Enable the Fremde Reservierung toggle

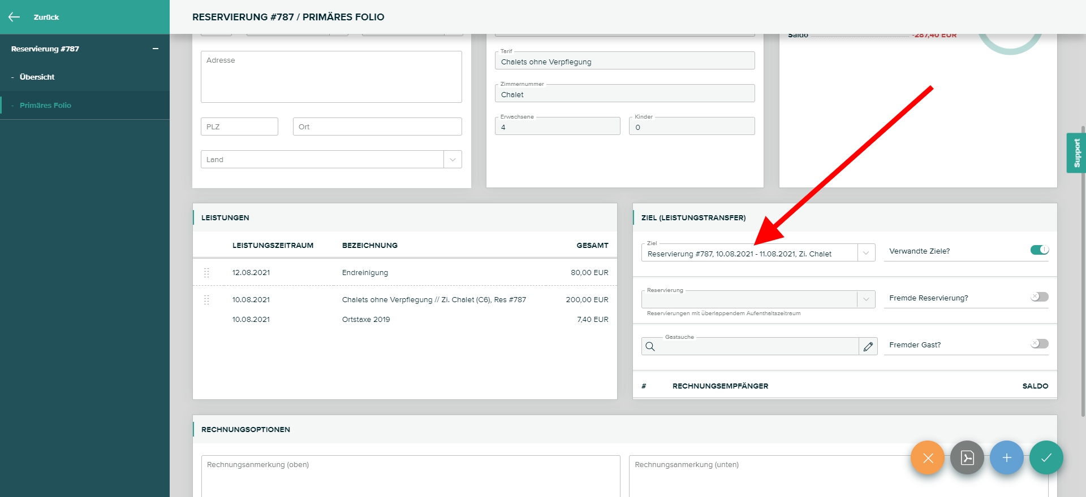pyautogui.click(x=1039, y=297)
